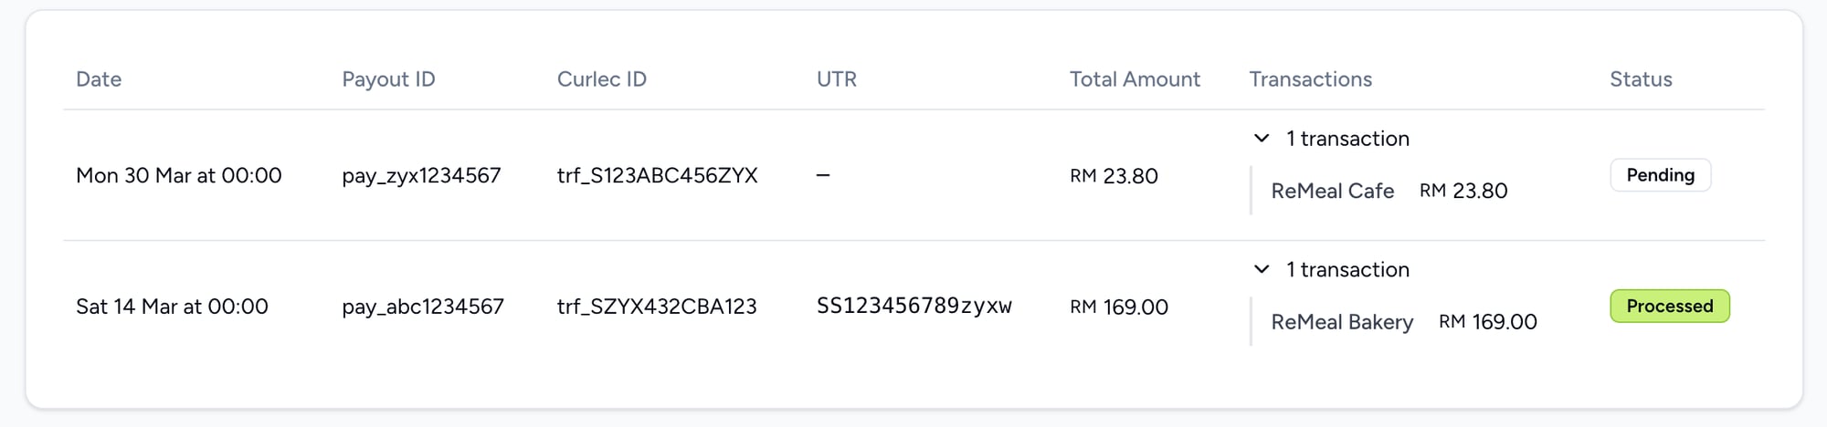Screen dimensions: 1827x427
Task: Click the Mon 30 Mar date cell
Action: coord(178,175)
